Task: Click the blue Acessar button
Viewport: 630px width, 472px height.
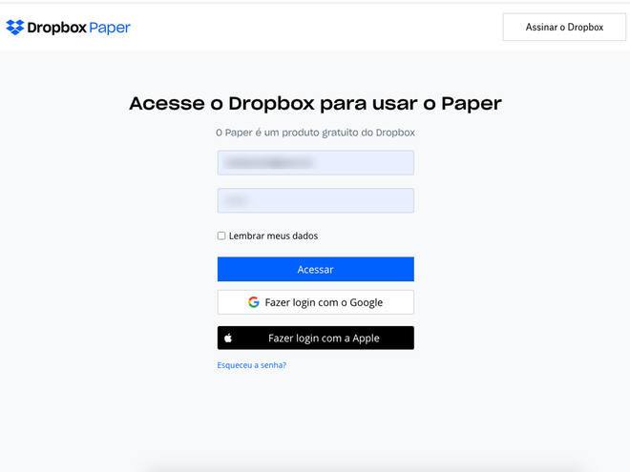Action: 315,269
